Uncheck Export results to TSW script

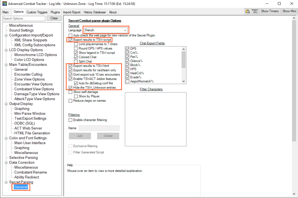coord(70,40)
